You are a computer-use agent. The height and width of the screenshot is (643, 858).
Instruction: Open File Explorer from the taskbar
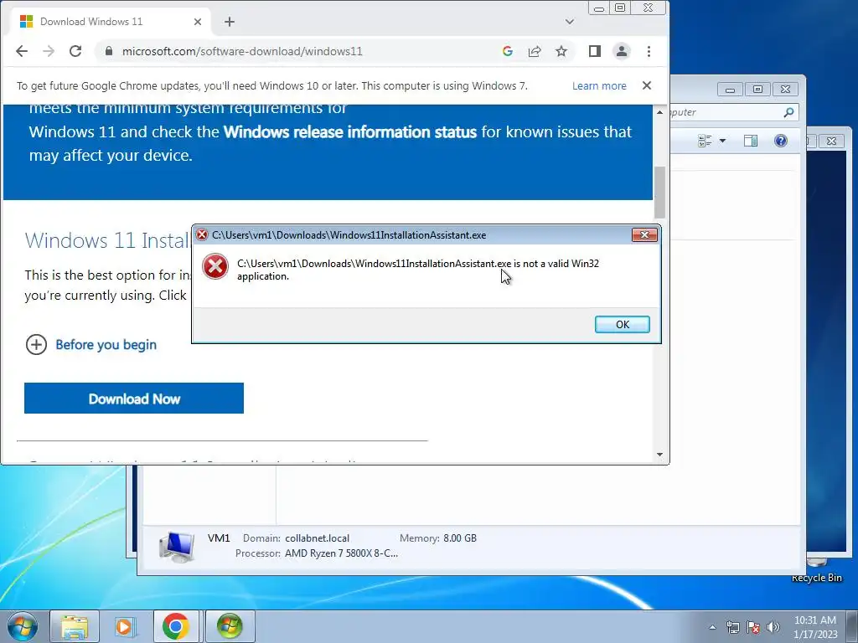pyautogui.click(x=75, y=626)
